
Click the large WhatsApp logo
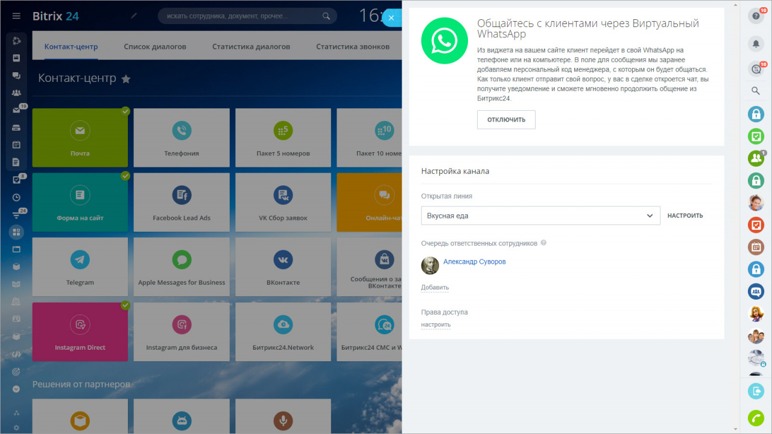445,40
